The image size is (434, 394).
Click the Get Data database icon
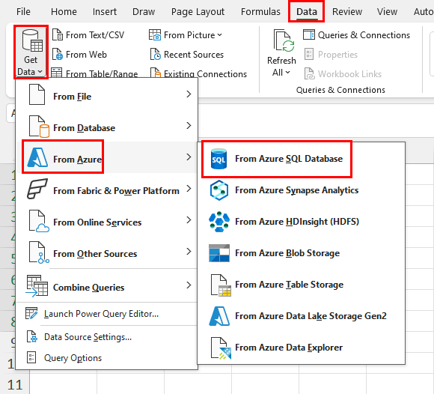point(32,40)
